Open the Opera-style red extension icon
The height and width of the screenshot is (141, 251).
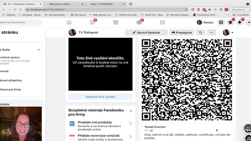pyautogui.click(x=193, y=10)
